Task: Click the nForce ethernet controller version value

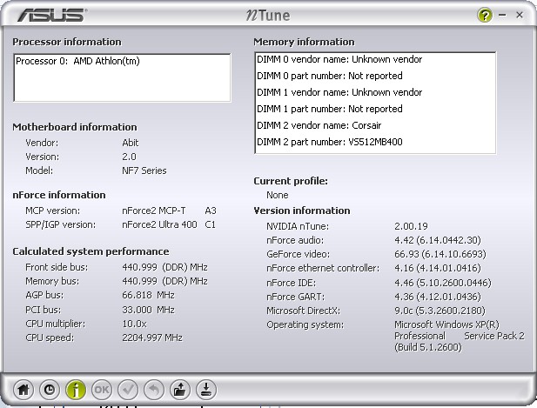Action: click(437, 268)
